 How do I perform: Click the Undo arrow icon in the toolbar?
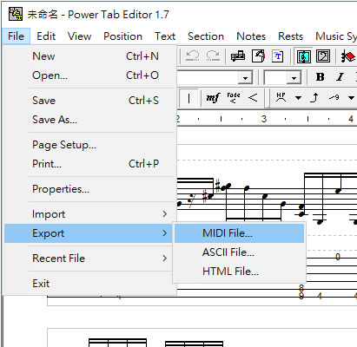coord(193,56)
